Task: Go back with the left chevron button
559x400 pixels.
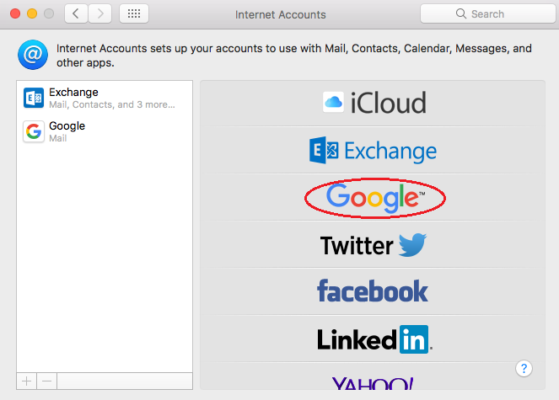Action: (76, 13)
